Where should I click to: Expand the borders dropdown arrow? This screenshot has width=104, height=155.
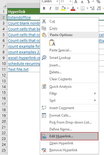coord(87,8)
